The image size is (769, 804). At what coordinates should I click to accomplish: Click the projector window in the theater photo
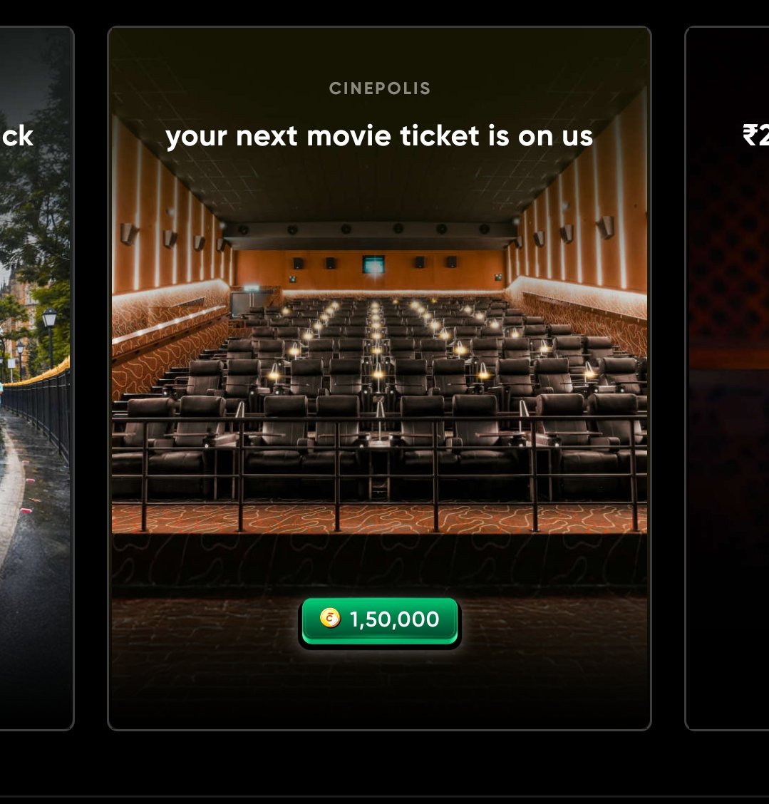[373, 264]
